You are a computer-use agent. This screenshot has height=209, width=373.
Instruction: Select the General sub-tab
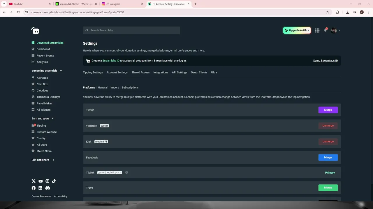coord(103,87)
